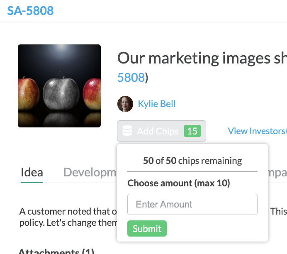The height and width of the screenshot is (254, 287).
Task: Click the green Submit button
Action: click(x=147, y=229)
